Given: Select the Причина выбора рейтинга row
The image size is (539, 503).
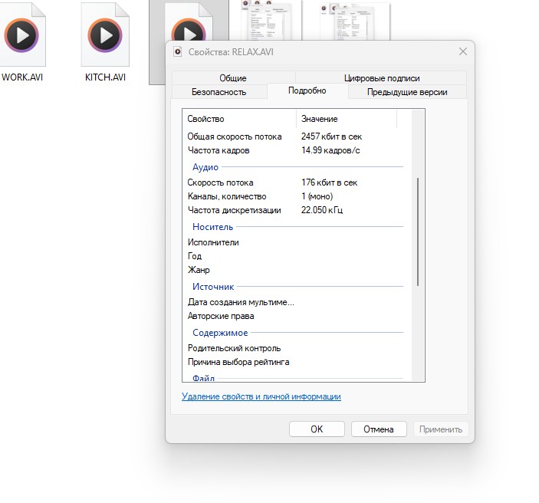Looking at the screenshot, I should click(297, 362).
